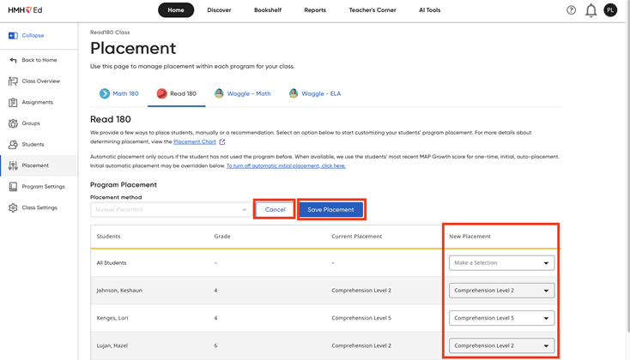The height and width of the screenshot is (360, 630).
Task: Select the Read 180 tab label
Action: pos(183,93)
